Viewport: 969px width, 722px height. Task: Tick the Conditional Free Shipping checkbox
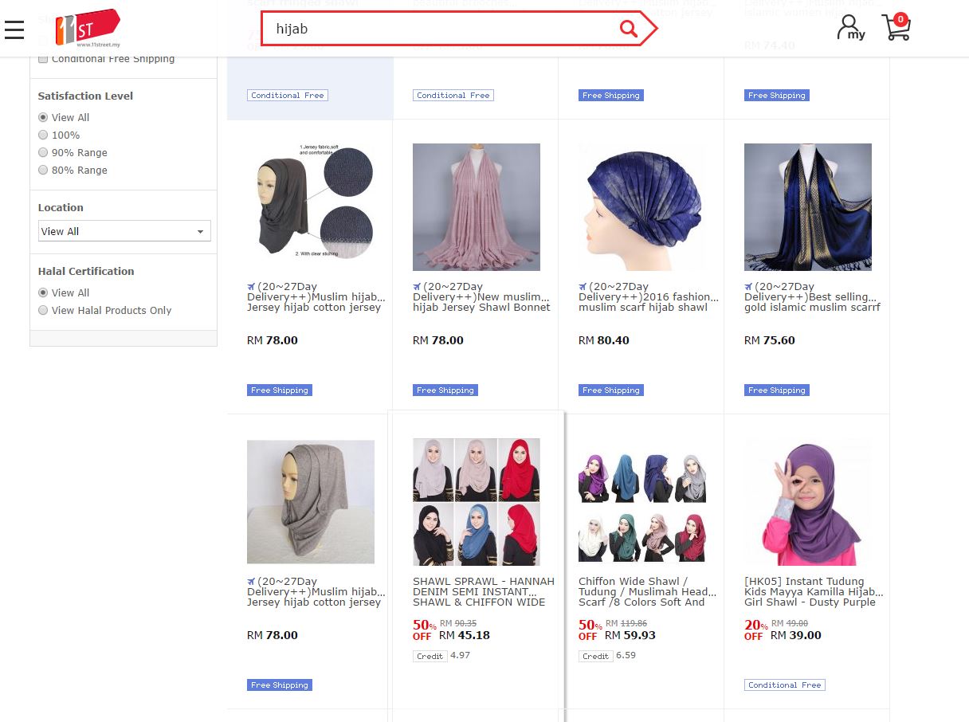pyautogui.click(x=44, y=59)
